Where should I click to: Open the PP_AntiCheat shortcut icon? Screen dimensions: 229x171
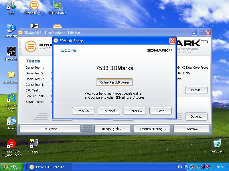tap(11, 144)
